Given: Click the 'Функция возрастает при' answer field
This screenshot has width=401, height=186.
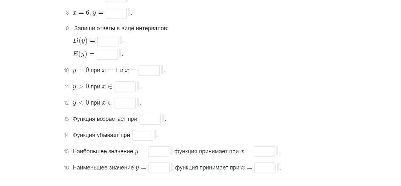Looking at the screenshot, I should point(150,119).
